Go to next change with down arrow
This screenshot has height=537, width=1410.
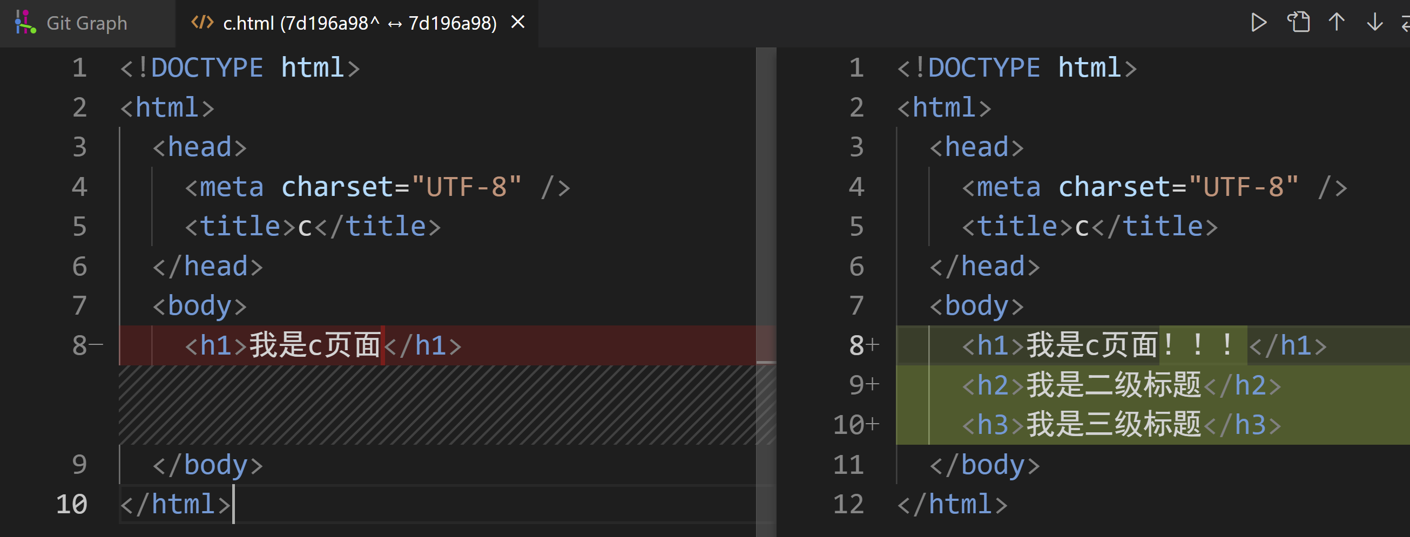coord(1374,23)
